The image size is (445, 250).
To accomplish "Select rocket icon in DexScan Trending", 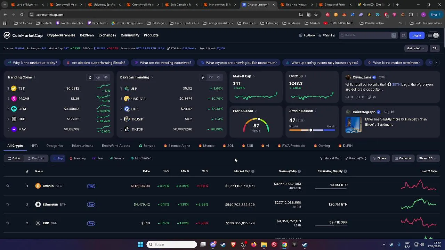I will point(211,77).
